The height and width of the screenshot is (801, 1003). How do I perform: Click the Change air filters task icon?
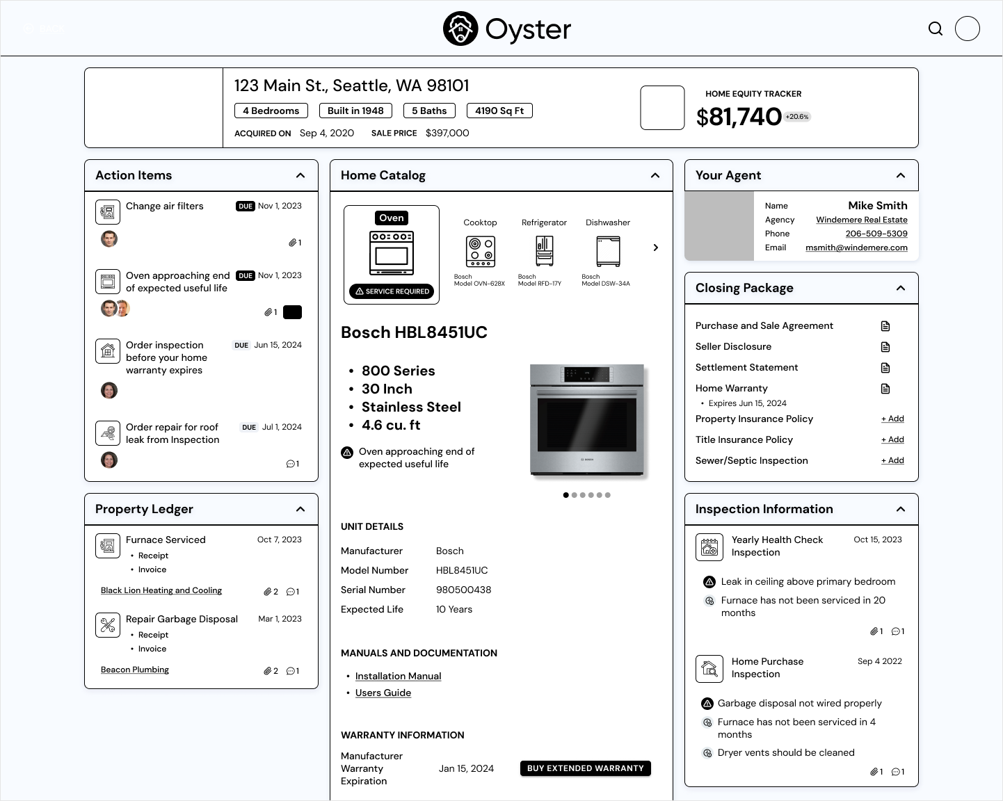(108, 212)
